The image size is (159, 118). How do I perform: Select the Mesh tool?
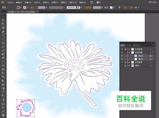[x=3, y=85]
